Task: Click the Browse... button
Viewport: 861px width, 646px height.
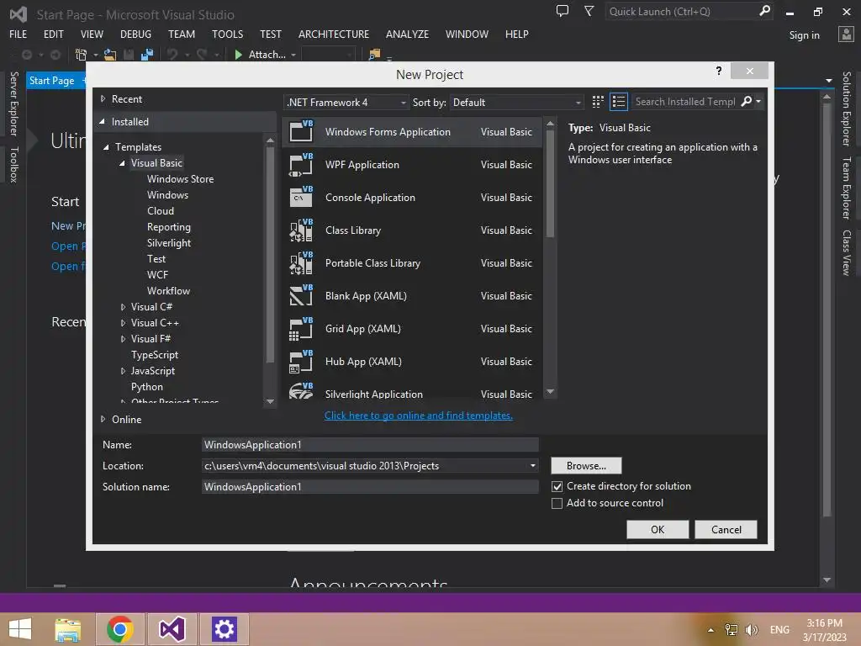Action: [x=586, y=466]
